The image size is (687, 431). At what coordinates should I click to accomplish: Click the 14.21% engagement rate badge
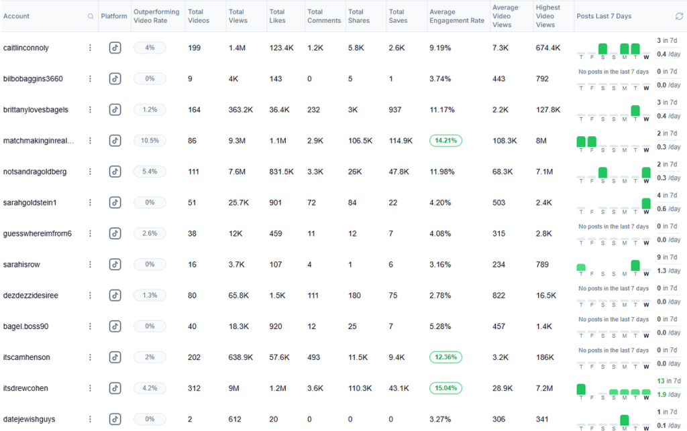coord(445,141)
